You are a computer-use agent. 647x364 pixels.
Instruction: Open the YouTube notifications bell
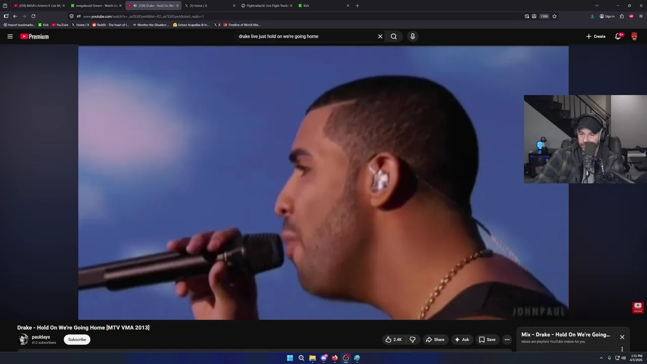[618, 36]
